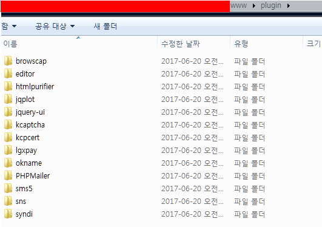Click the htmlpurifier folder icon
322x227 pixels.
pos(8,86)
